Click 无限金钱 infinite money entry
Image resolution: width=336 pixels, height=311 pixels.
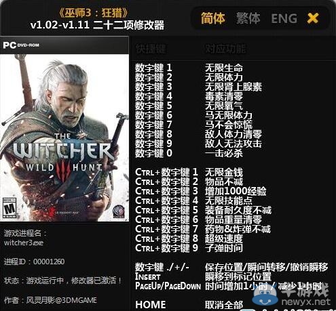tap(224, 172)
